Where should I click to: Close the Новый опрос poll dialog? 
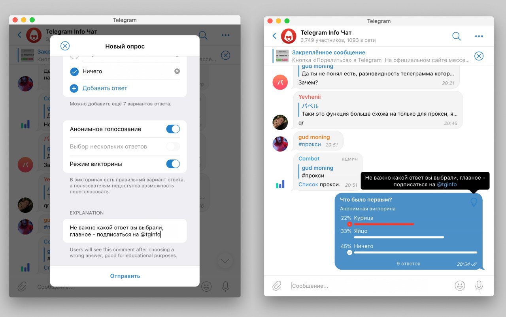pyautogui.click(x=65, y=46)
